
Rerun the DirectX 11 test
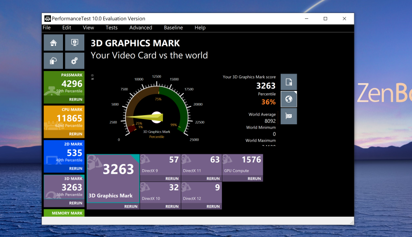[x=213, y=178]
